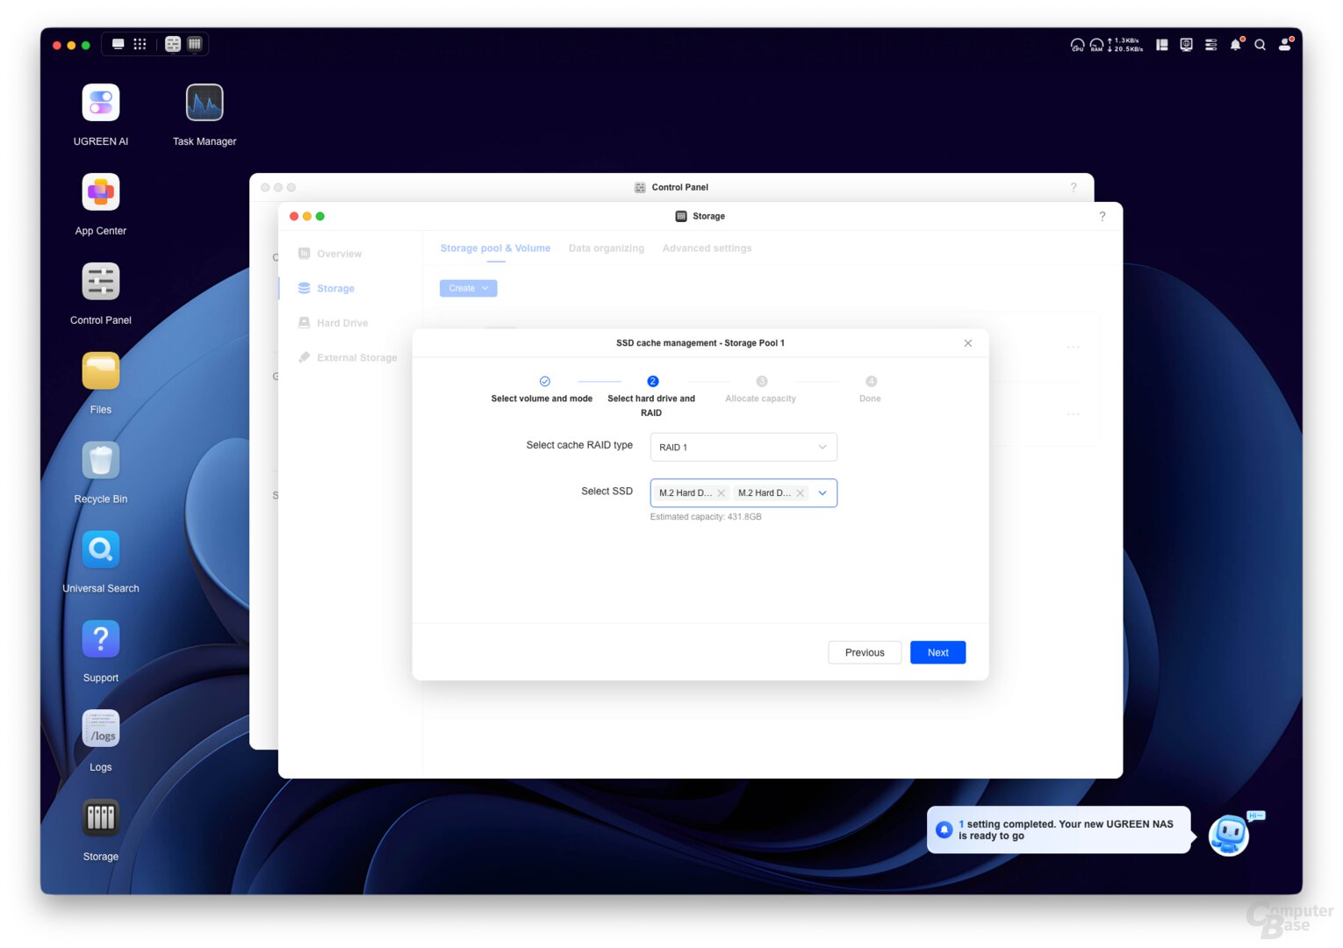Go back with the Previous button

[865, 652]
